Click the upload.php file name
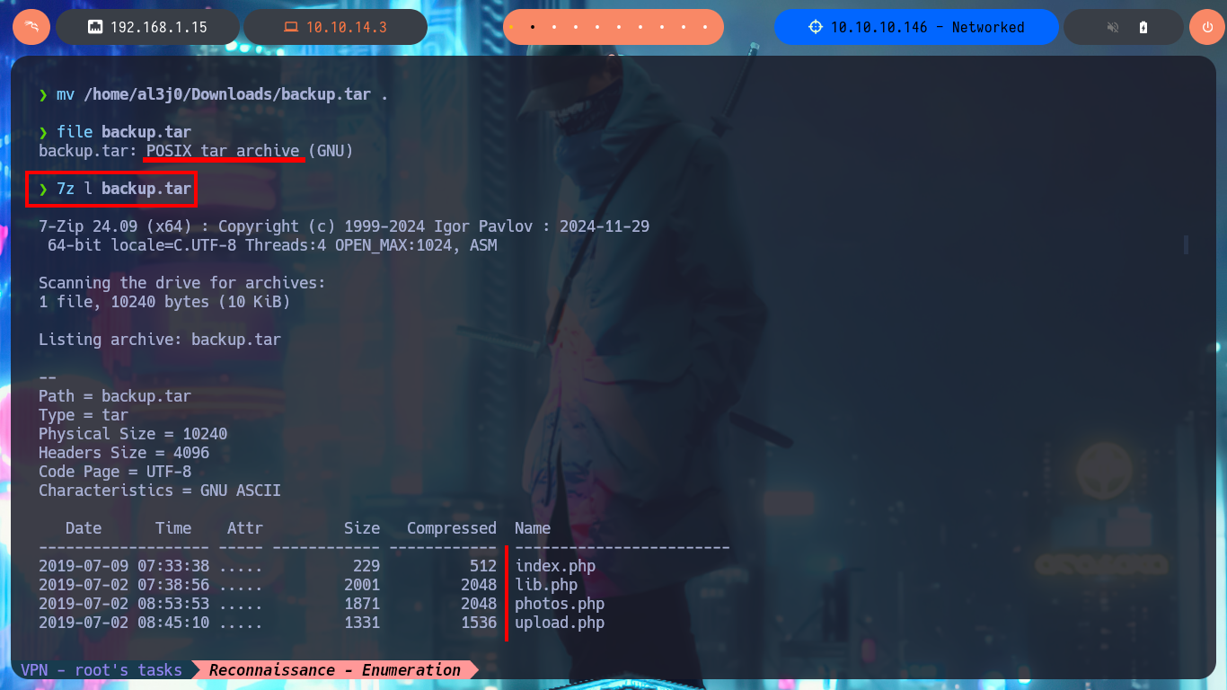Image resolution: width=1227 pixels, height=690 pixels. point(560,623)
